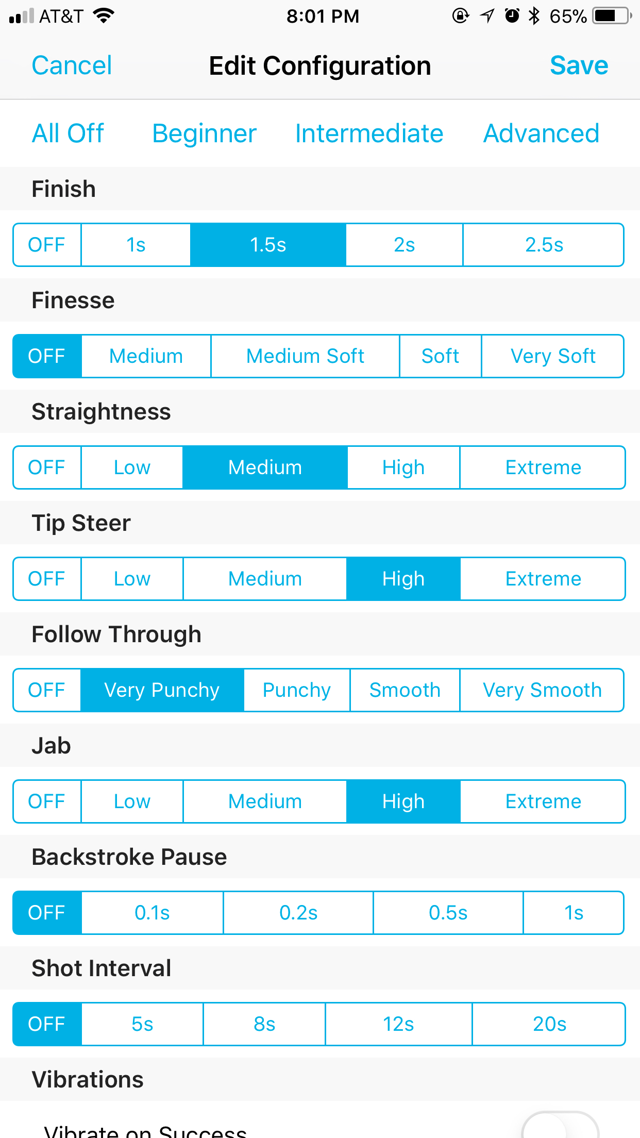Set Tip Steer to Low
Image resolution: width=640 pixels, height=1138 pixels.
coord(132,579)
